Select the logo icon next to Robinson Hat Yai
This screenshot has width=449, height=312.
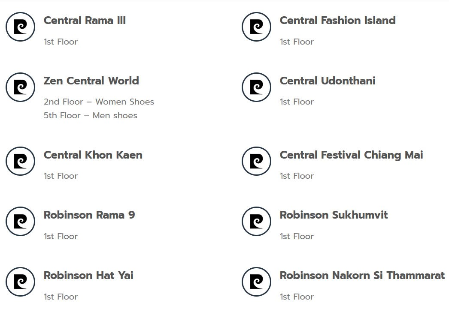coord(20,282)
